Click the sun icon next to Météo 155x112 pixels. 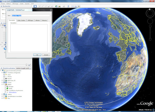click(x=6, y=84)
